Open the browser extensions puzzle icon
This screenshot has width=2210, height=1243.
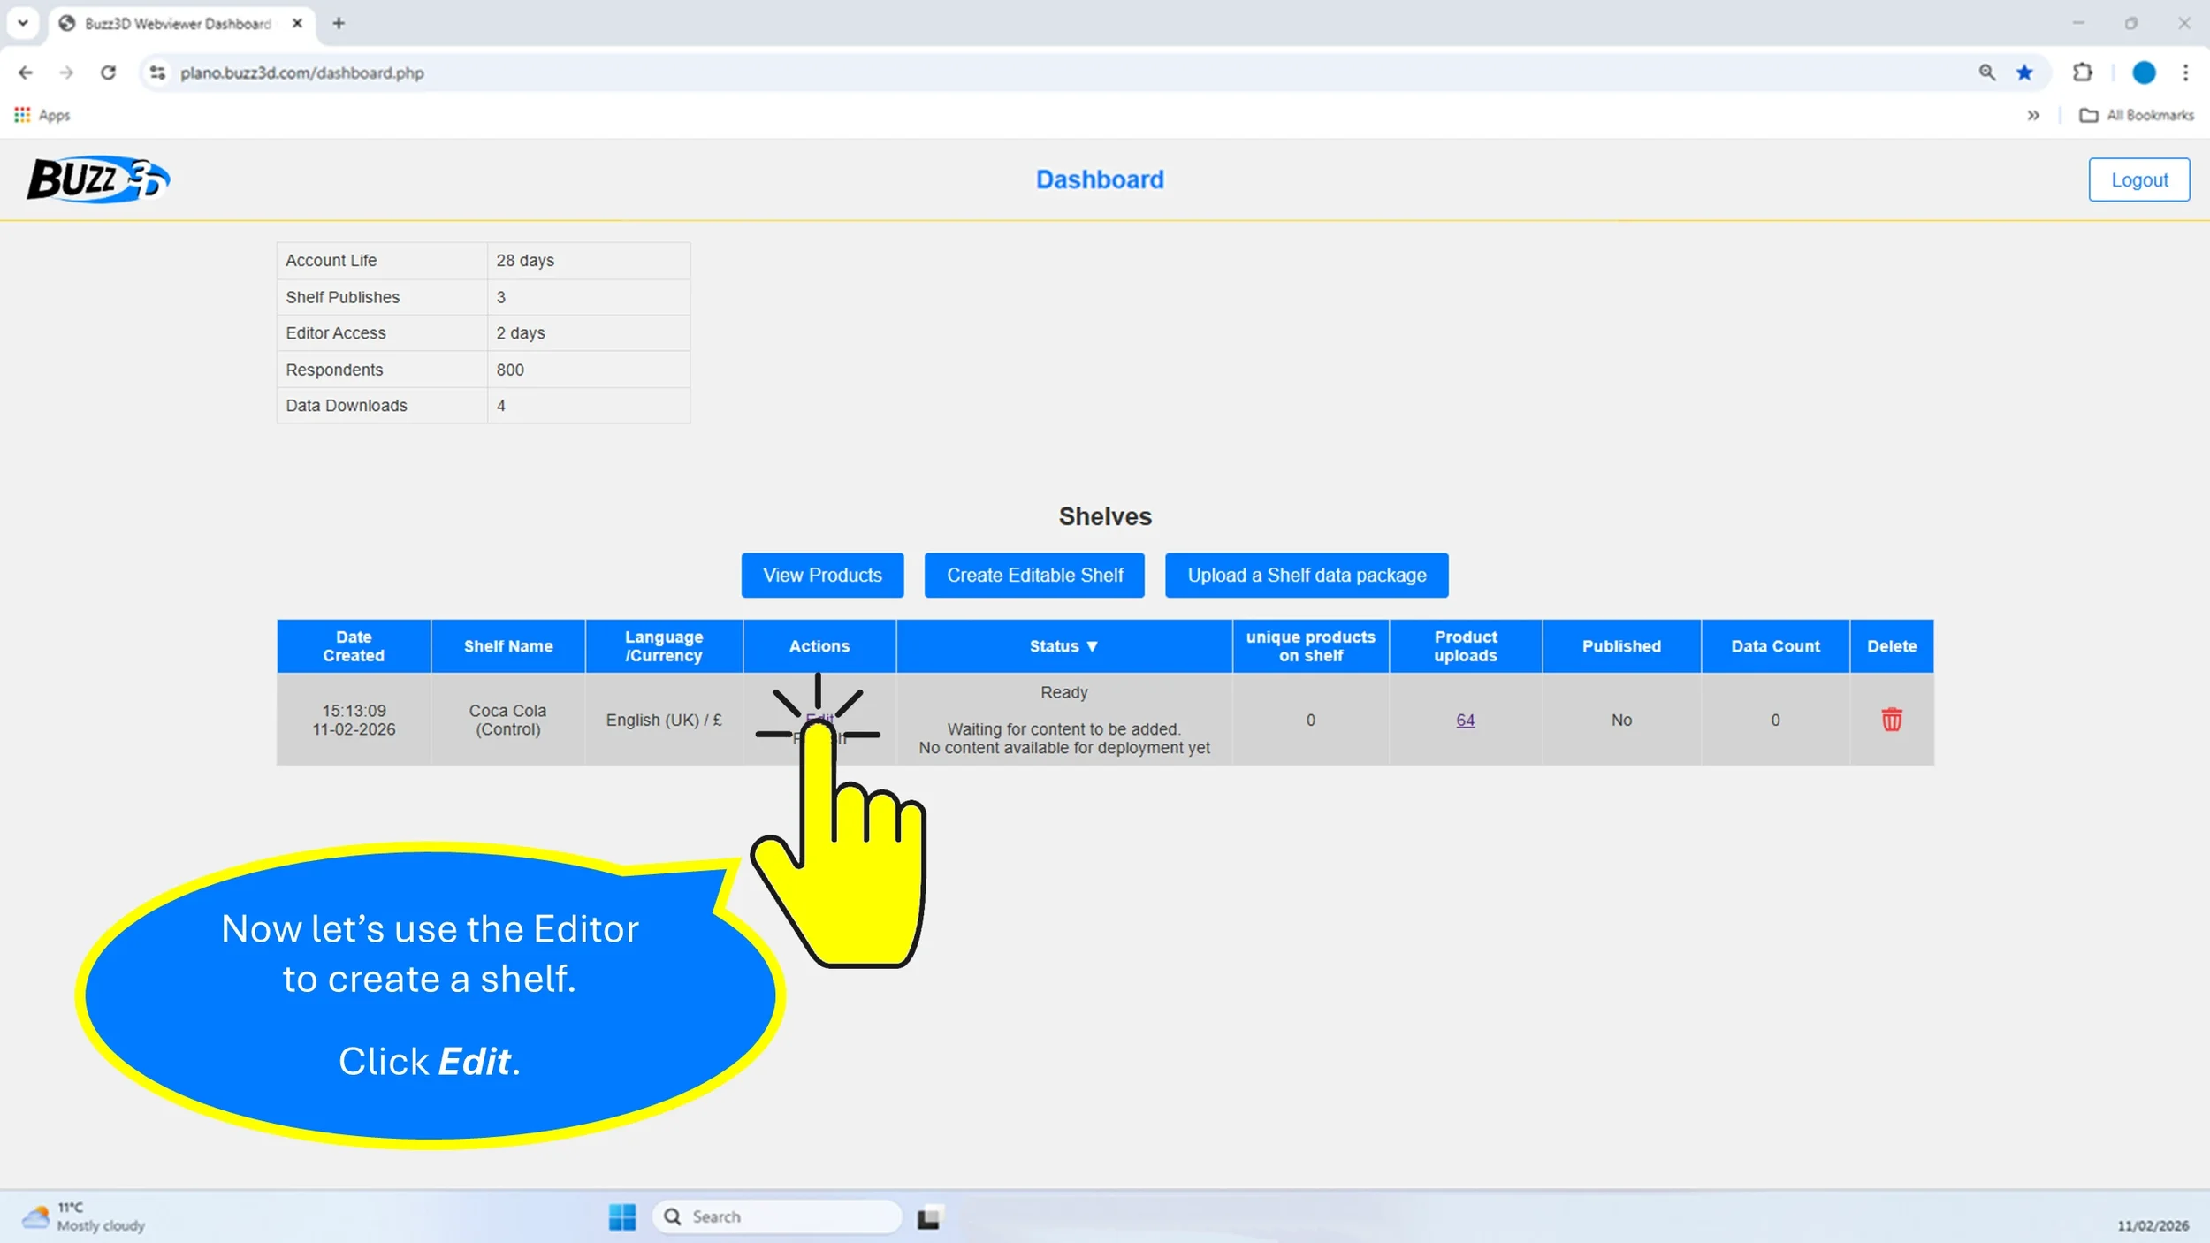click(2082, 72)
